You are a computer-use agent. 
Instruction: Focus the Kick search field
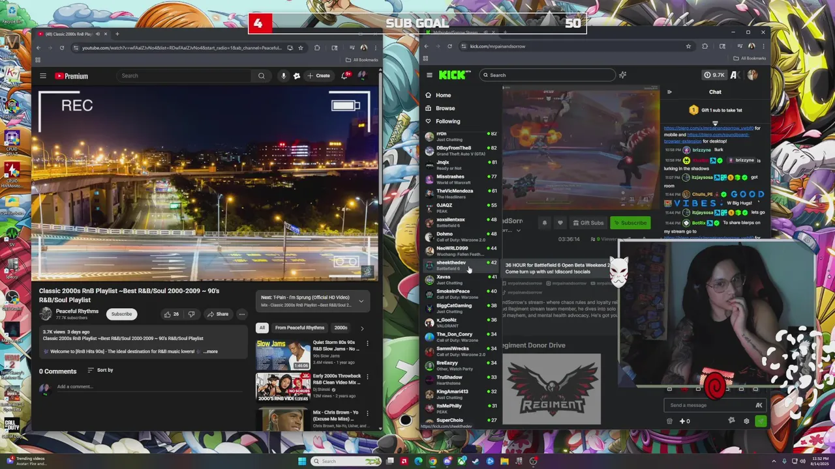[x=547, y=75]
